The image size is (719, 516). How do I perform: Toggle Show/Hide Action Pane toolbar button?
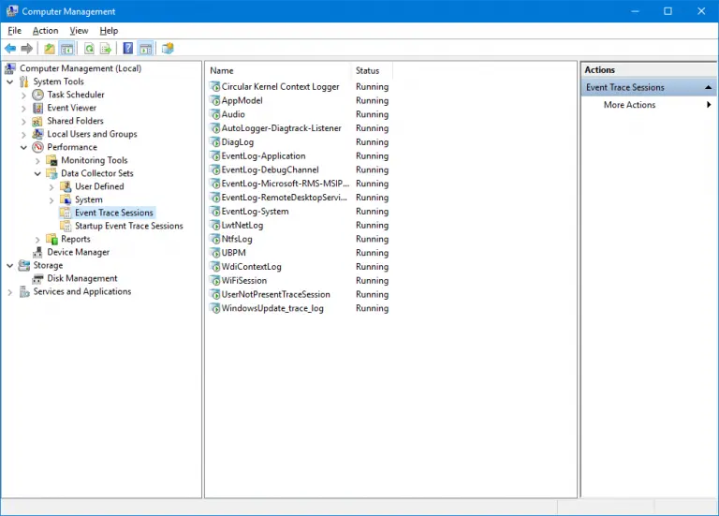(146, 49)
